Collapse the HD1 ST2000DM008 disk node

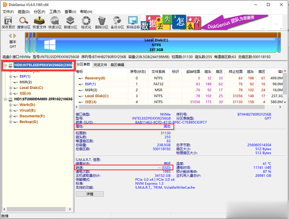click(5, 99)
